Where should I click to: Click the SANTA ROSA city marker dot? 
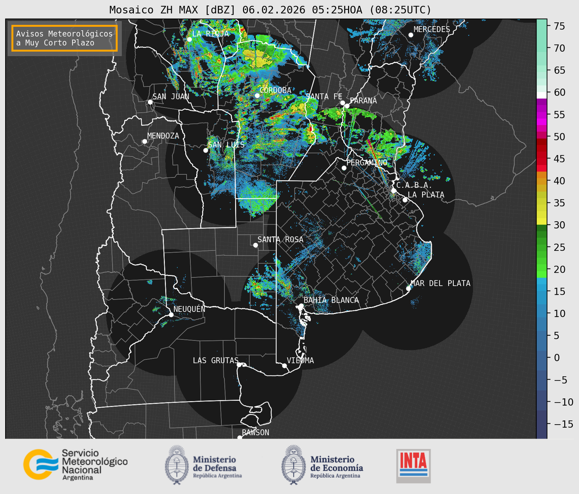(255, 245)
